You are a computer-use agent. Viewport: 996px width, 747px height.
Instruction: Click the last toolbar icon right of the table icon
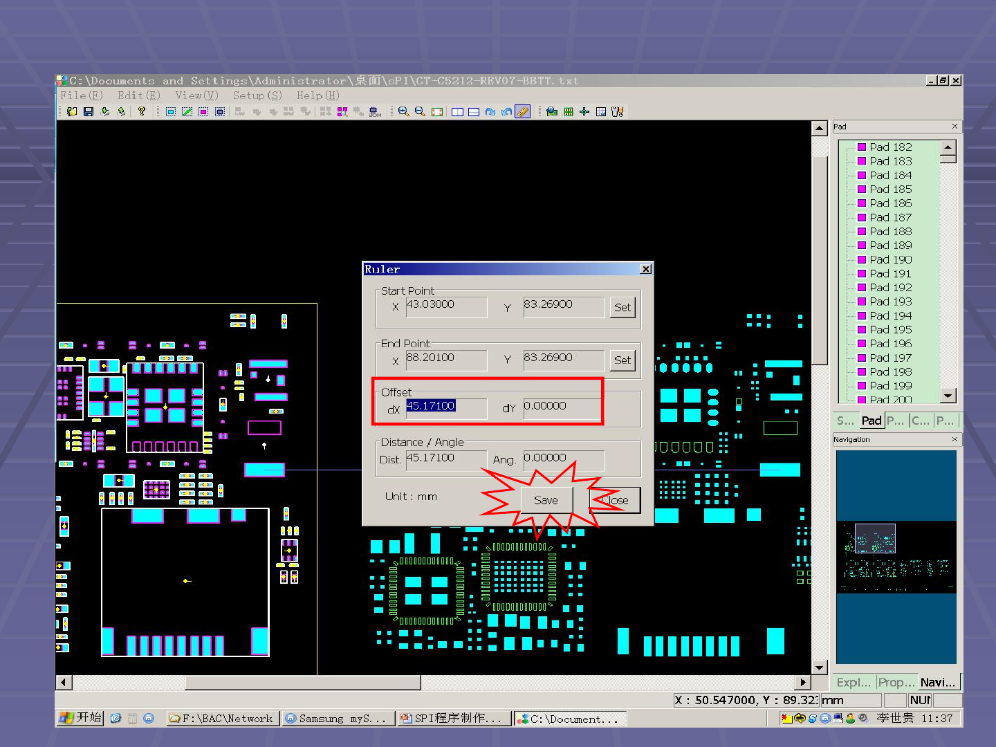click(x=618, y=111)
